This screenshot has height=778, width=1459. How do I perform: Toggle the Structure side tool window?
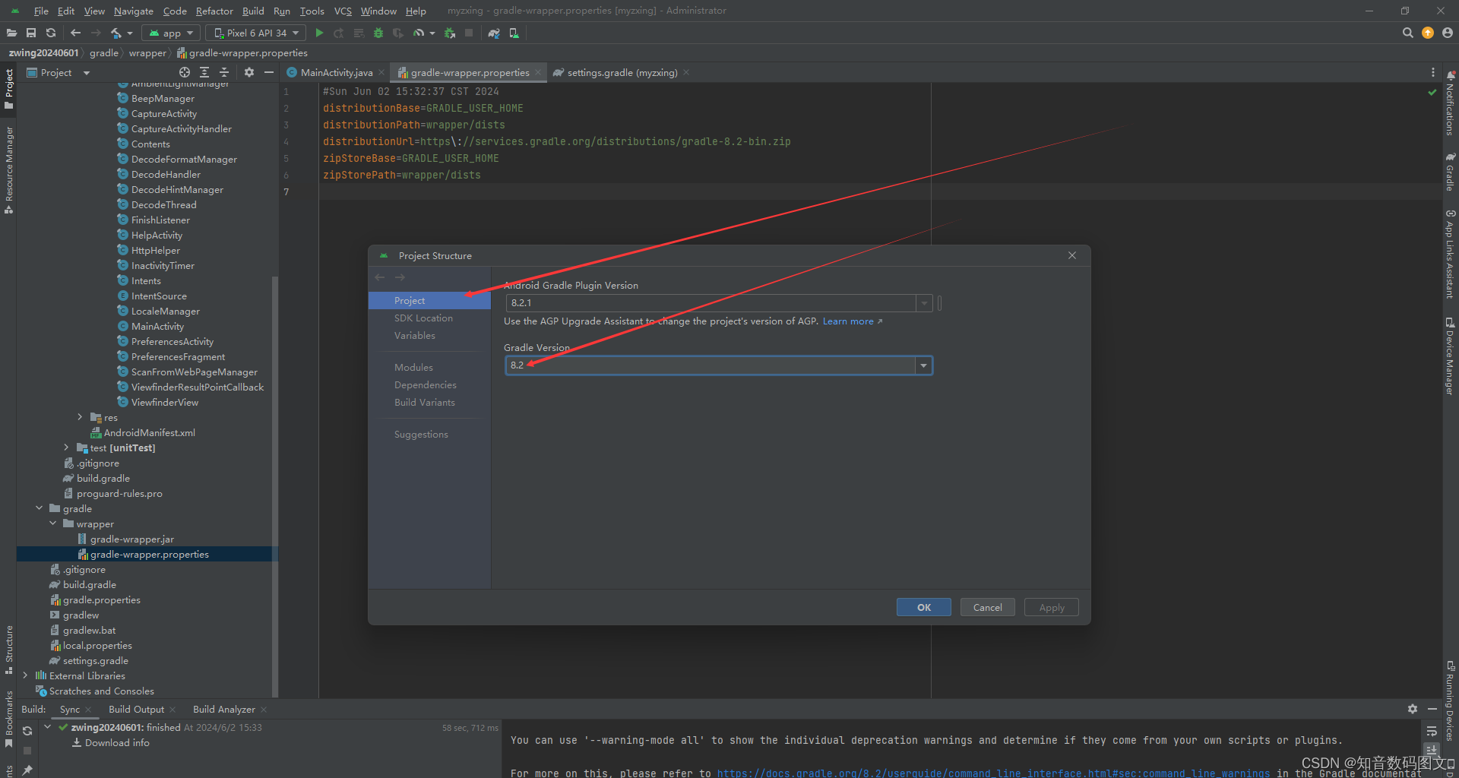[9, 650]
